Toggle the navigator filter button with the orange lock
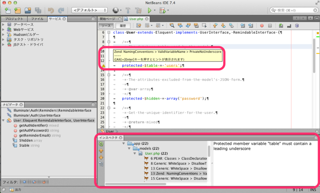Viewport: 320px width, 193px height. [44, 182]
